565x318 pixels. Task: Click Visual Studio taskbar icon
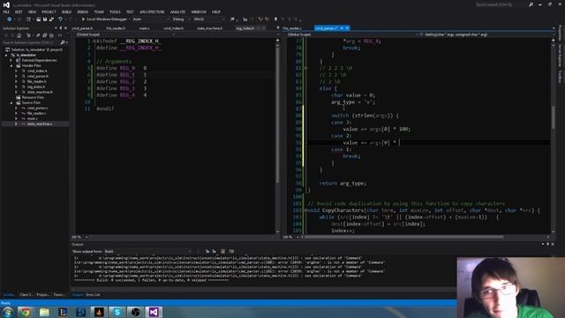[154, 312]
